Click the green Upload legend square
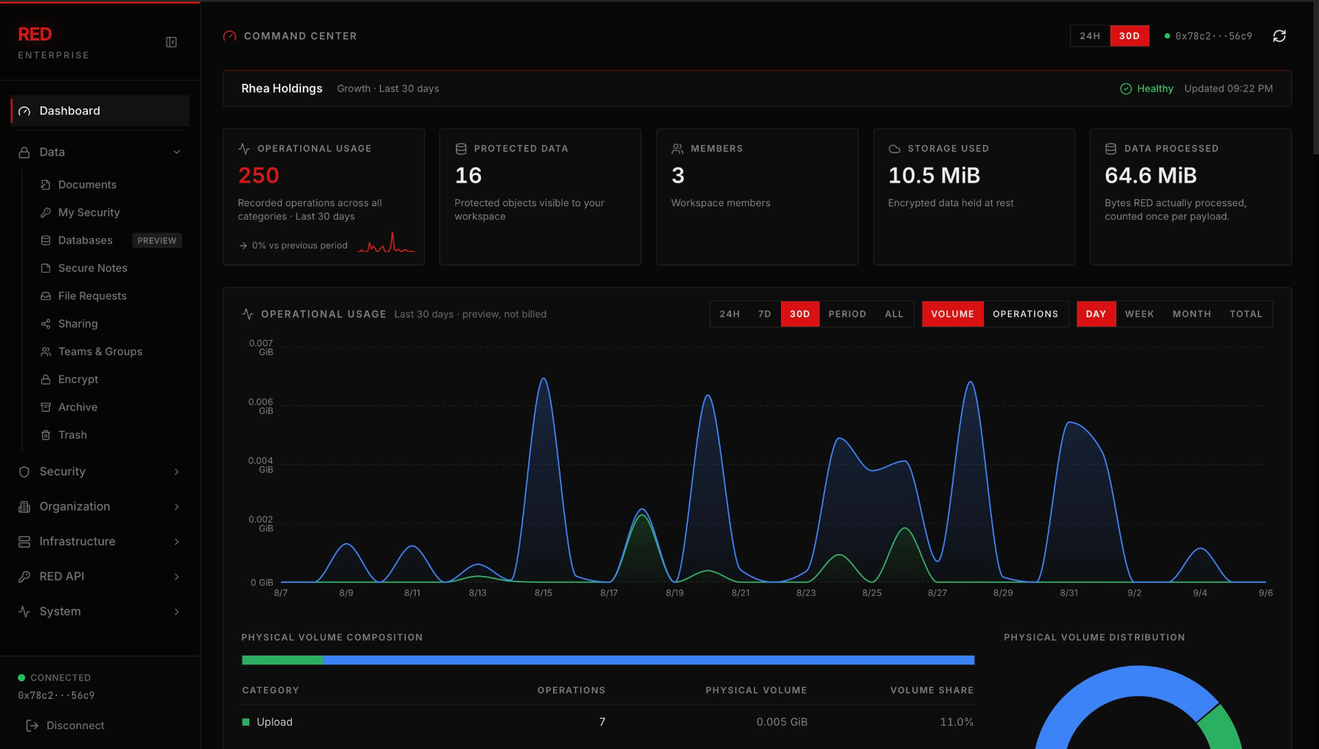This screenshot has height=749, width=1319. pos(246,722)
